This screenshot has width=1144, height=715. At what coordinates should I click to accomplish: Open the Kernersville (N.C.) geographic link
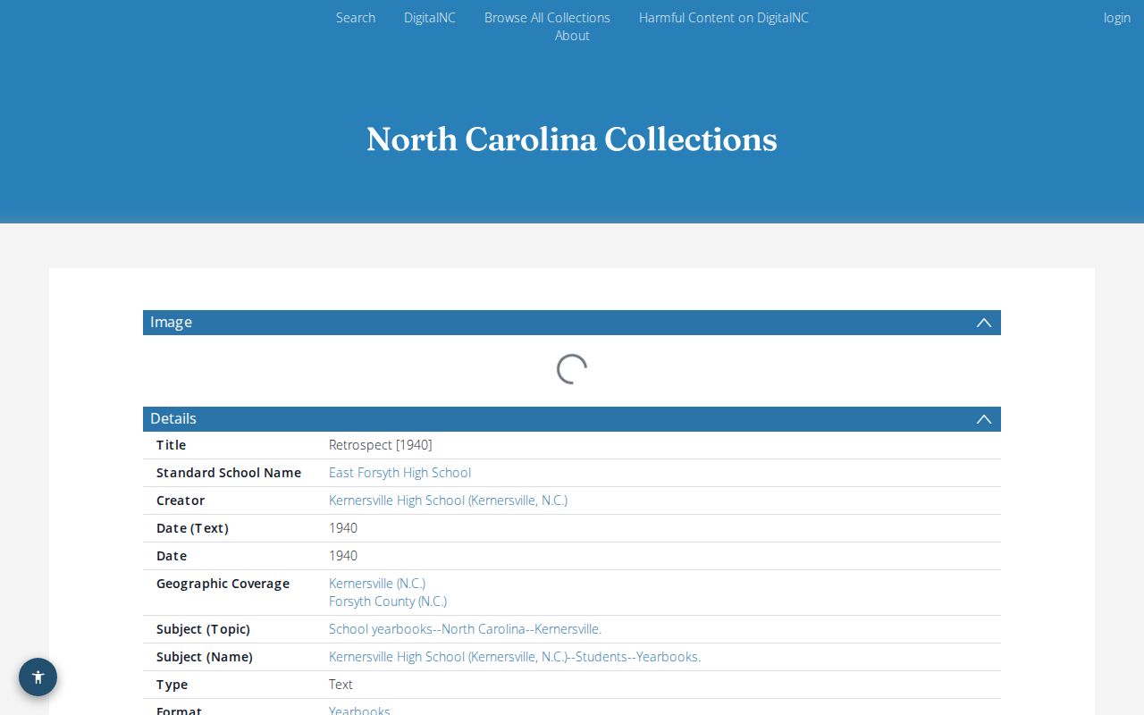[x=377, y=584]
